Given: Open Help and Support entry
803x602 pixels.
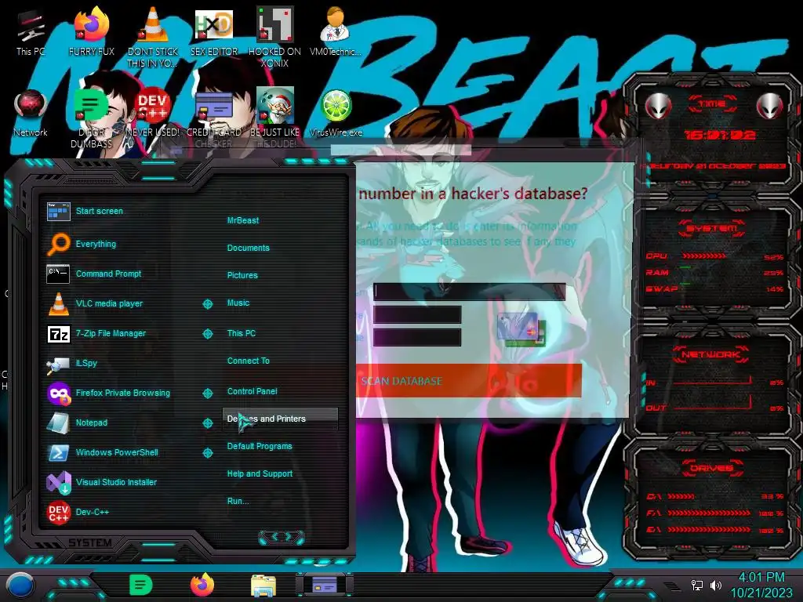Looking at the screenshot, I should [260, 473].
